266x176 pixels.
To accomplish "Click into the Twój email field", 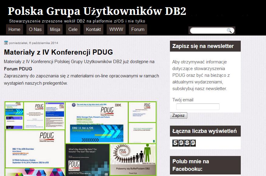I will click(198, 107).
